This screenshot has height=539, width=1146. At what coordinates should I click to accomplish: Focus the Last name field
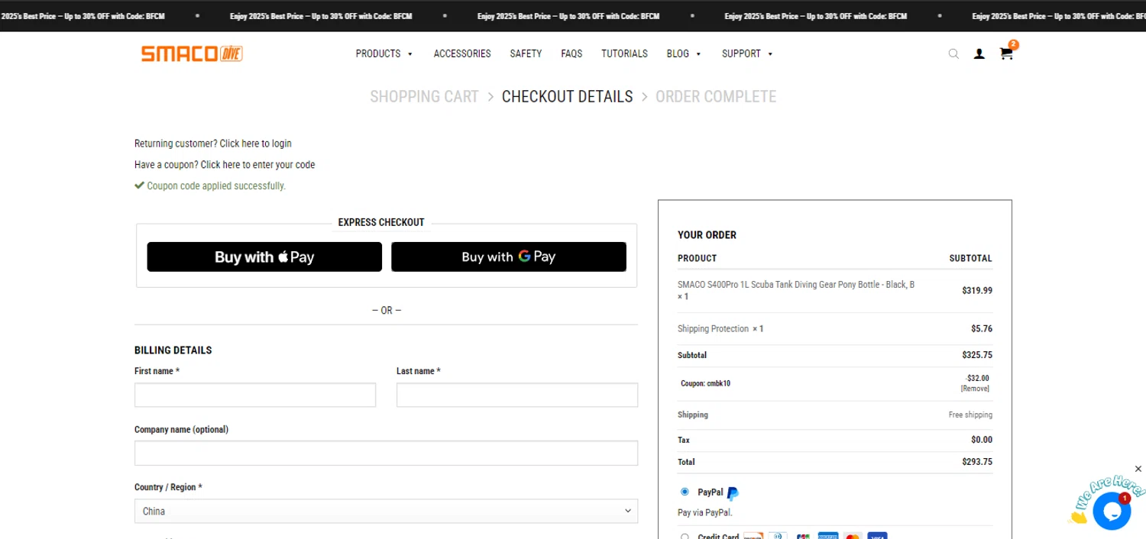(x=517, y=395)
